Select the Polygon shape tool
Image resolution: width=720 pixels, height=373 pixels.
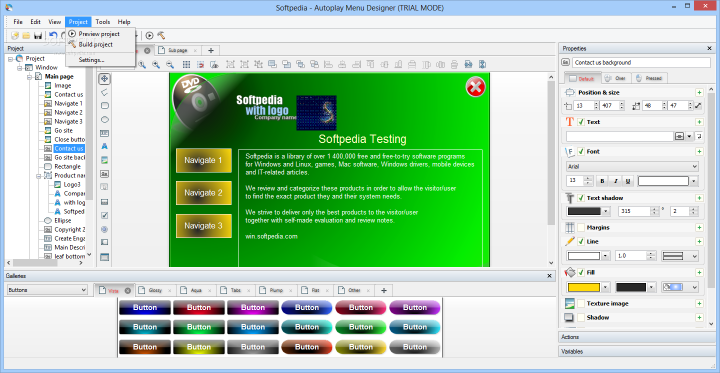point(104,92)
